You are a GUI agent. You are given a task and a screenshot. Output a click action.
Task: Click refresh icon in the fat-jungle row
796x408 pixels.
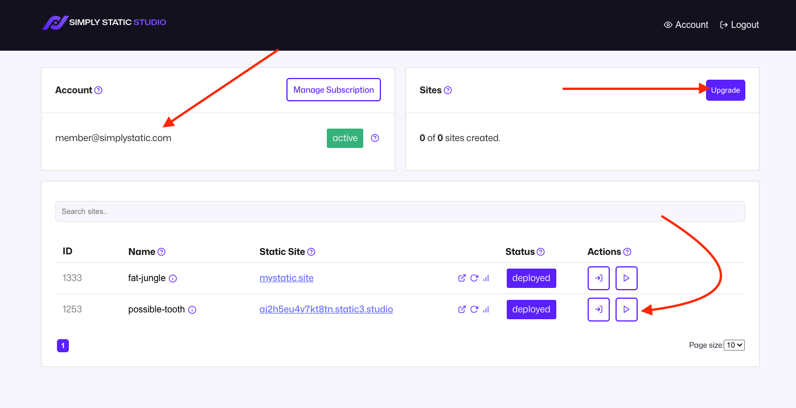(474, 278)
